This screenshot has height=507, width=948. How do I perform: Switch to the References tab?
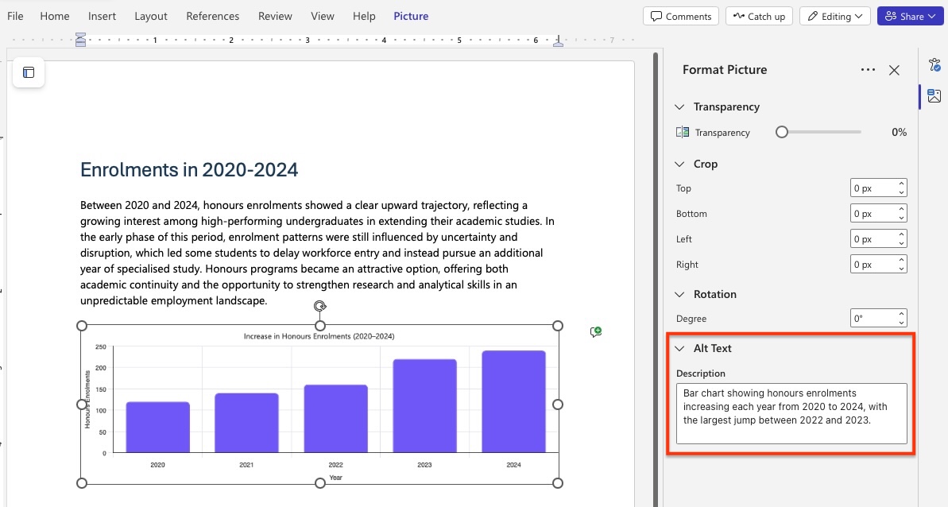pyautogui.click(x=212, y=17)
